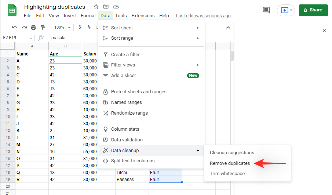
Task: Click the Fruit cell in row 19
Action: [x=165, y=180]
